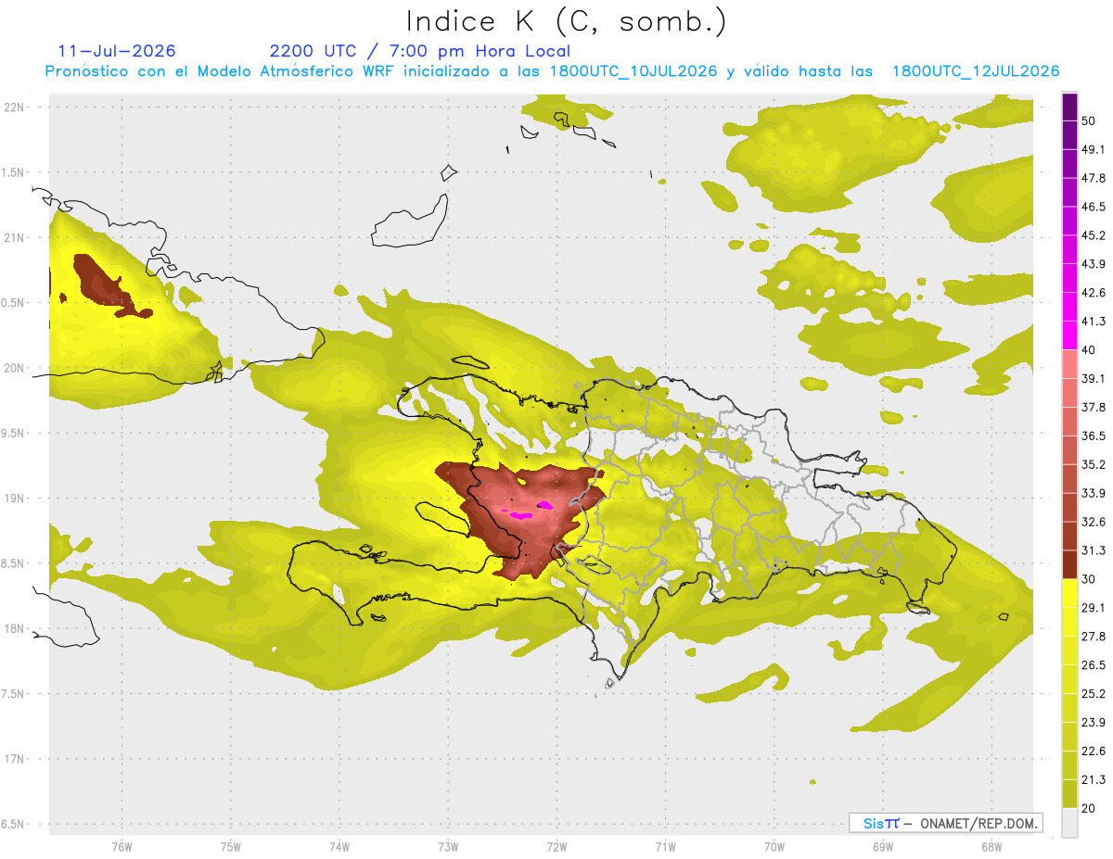Screen dimensions: 1113x859
Task: Click the 72W longitude axis label
Action: tap(556, 847)
